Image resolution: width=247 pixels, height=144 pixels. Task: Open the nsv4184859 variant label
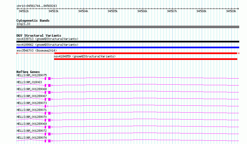click(x=85, y=56)
